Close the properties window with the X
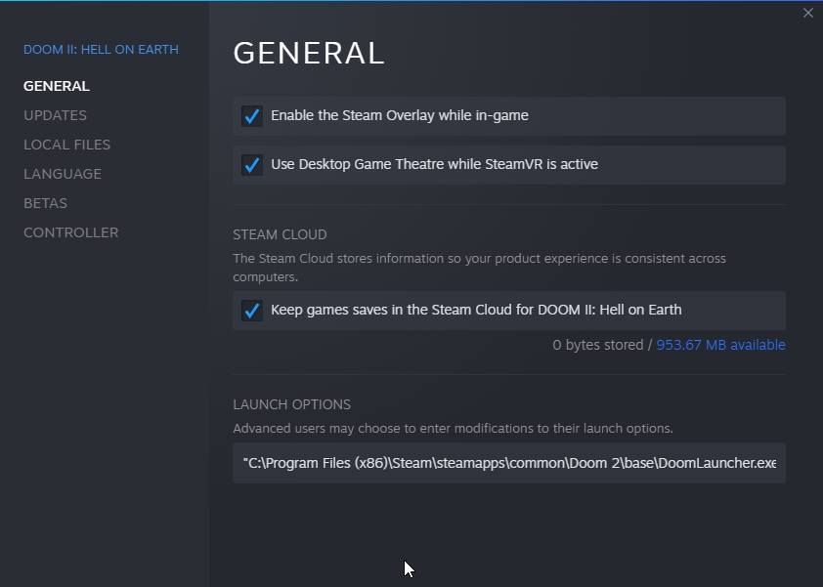Screen dimensions: 823x587 coord(807,13)
